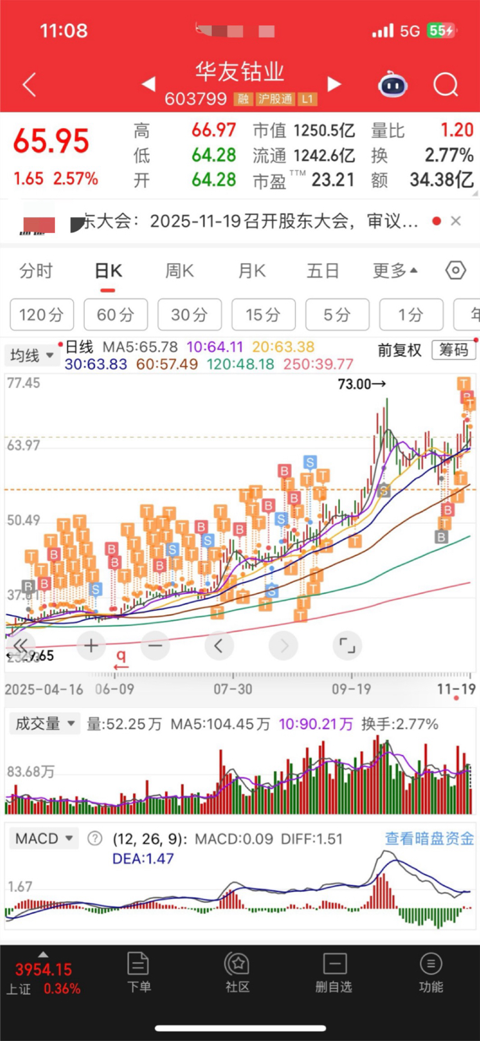The image size is (480, 1041).
Task: Move chart right with chevron button
Action: coord(284,645)
